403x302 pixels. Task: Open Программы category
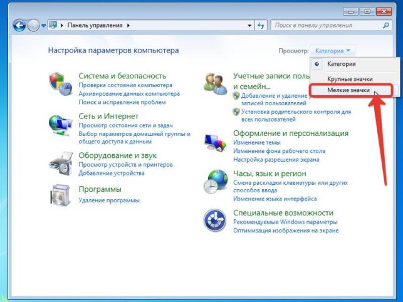pyautogui.click(x=100, y=189)
